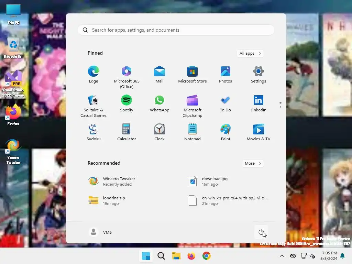Open Settings from pinned apps
The image size is (352, 264).
(x=258, y=75)
